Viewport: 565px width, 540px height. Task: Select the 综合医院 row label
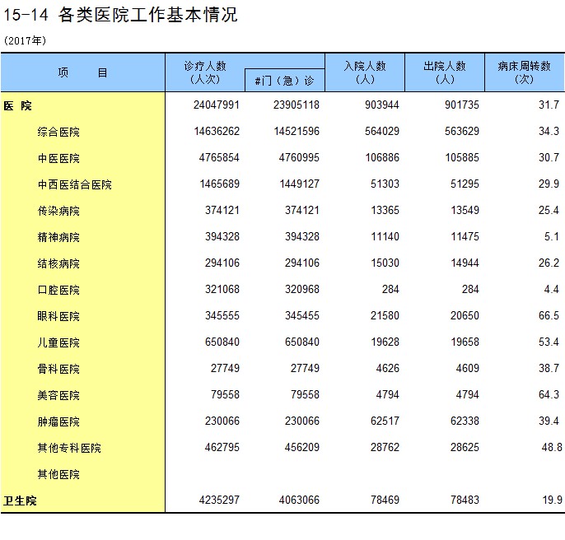point(58,132)
